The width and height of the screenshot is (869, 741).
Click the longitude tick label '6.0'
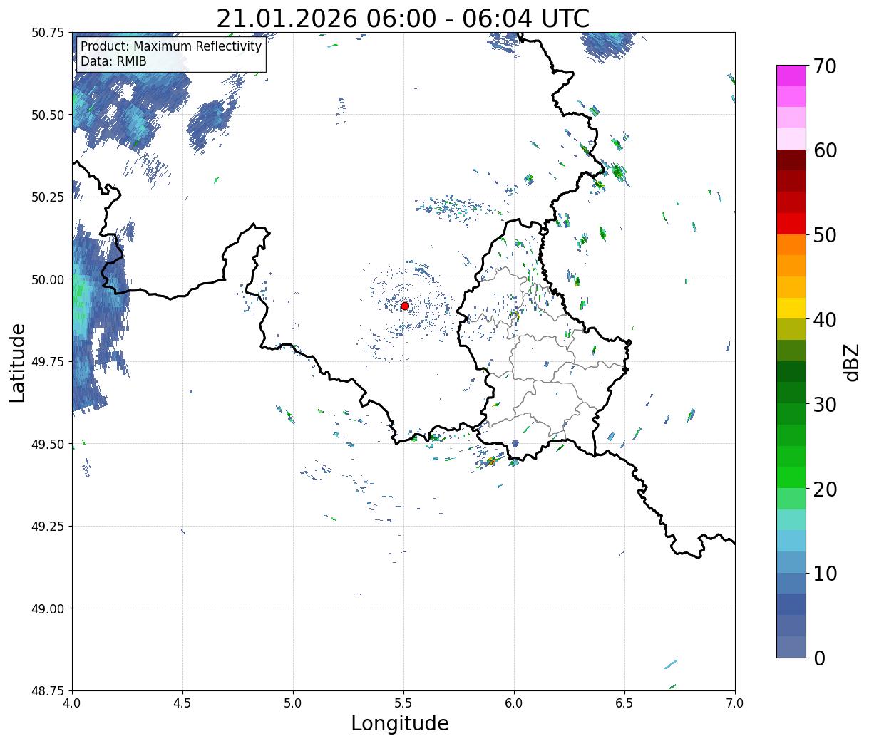(x=514, y=703)
